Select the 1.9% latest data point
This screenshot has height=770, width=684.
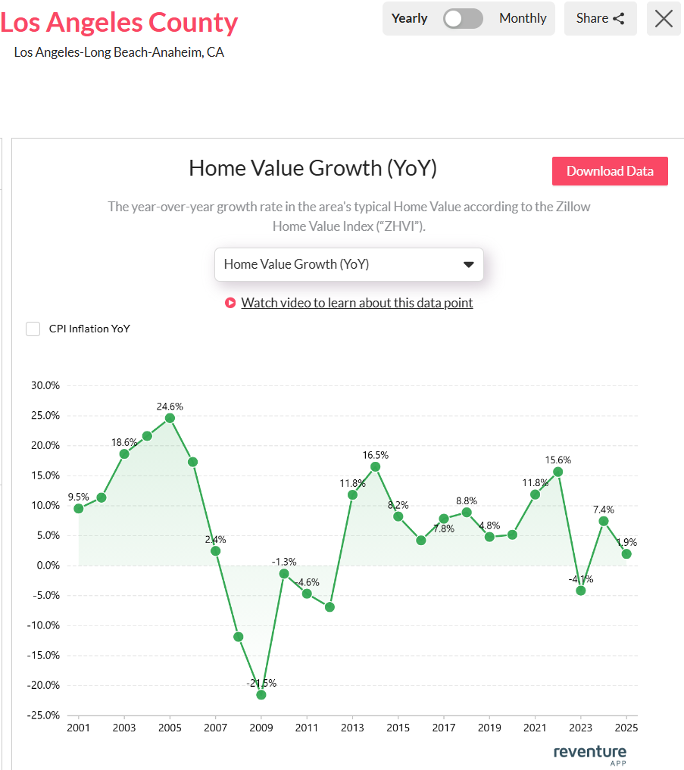(x=626, y=555)
